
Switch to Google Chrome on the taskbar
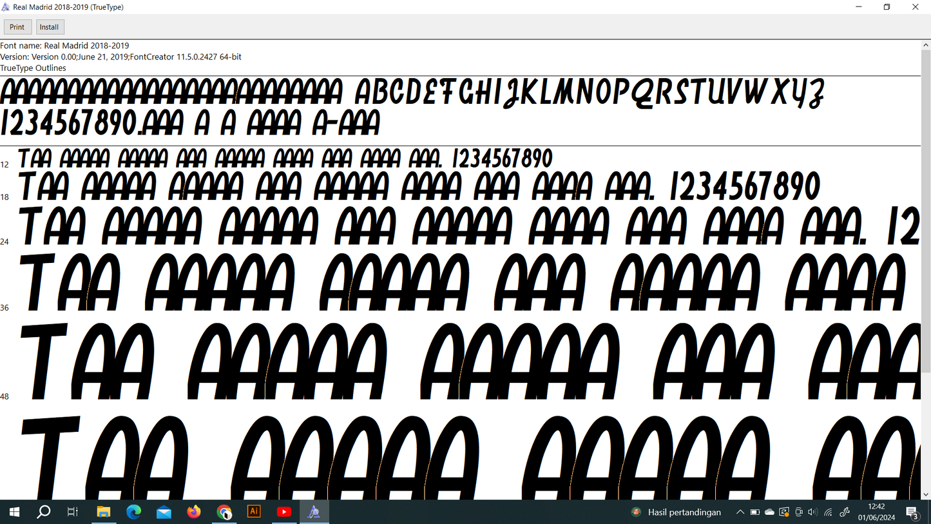(224, 512)
